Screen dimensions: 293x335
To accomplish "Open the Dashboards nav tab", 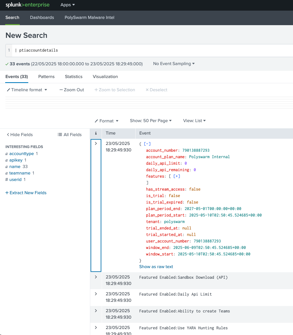I will [42, 17].
